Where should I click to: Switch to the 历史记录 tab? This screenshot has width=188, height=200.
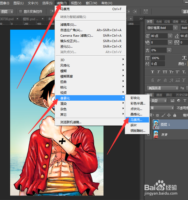tap(181, 95)
